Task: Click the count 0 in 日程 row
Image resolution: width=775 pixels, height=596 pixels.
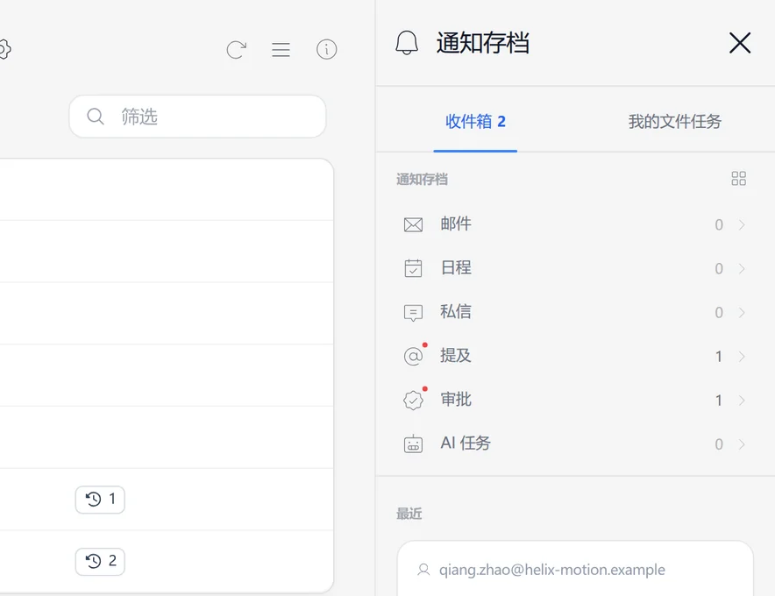Action: [719, 268]
